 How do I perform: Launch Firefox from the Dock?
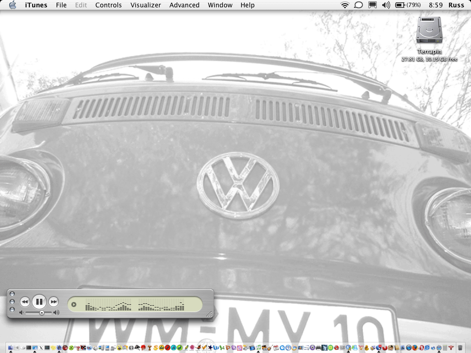[415, 347]
